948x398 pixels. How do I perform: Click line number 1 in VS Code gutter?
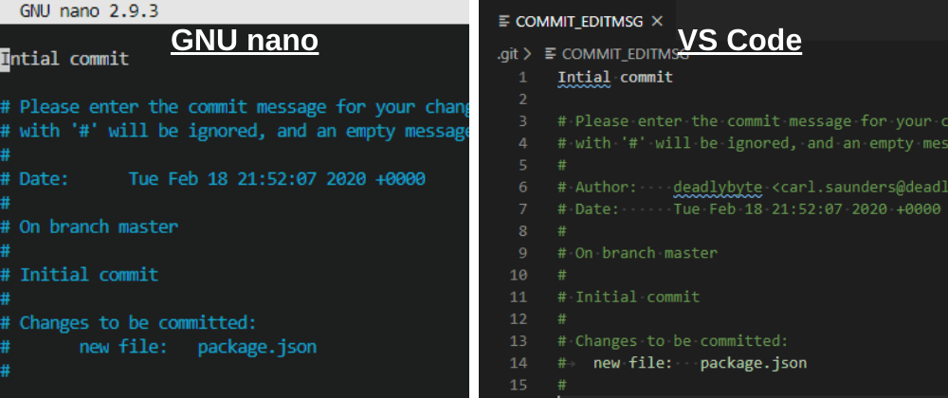pos(522,78)
